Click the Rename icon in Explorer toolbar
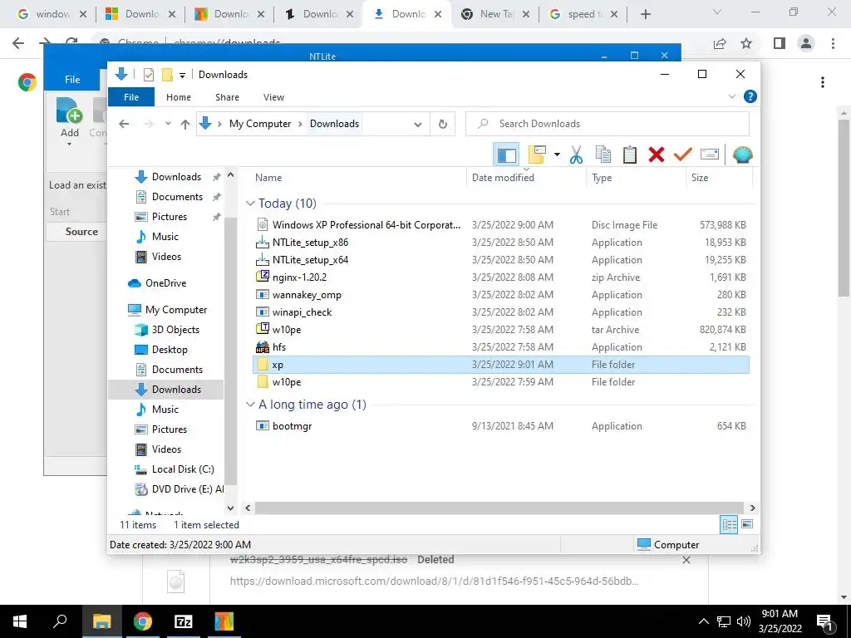Screen dimensions: 851x638 point(710,155)
